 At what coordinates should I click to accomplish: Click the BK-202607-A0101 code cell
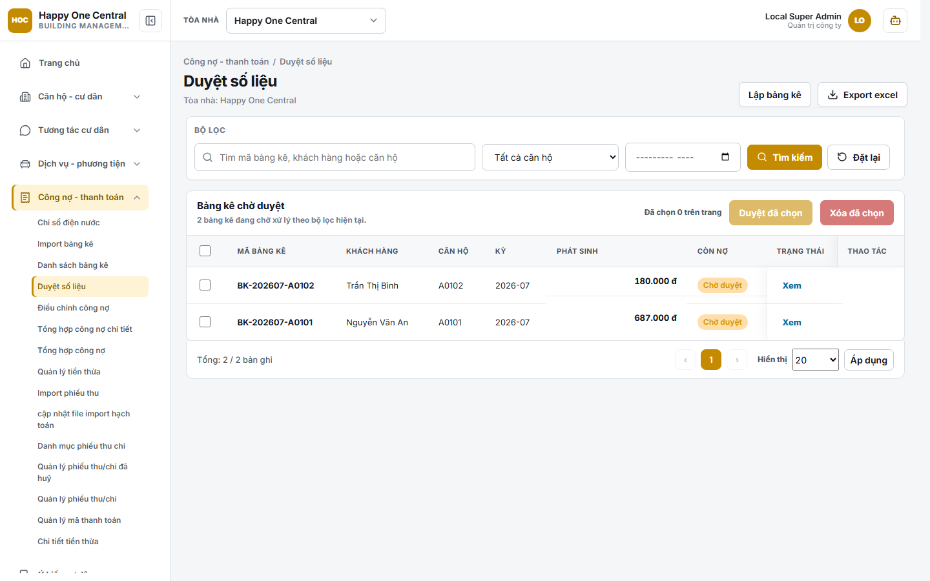pyautogui.click(x=275, y=323)
